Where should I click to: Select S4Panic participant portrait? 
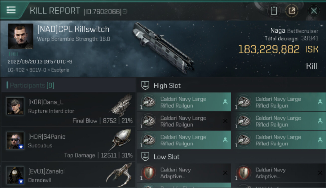15,141
